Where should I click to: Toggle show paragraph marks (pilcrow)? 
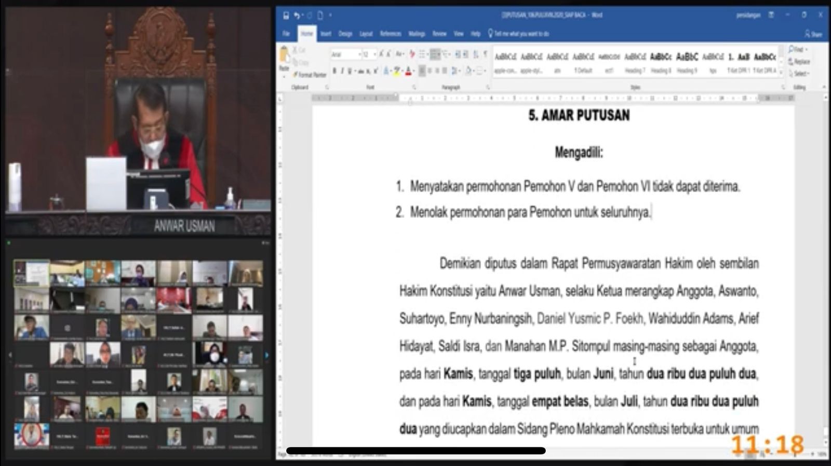coord(485,54)
